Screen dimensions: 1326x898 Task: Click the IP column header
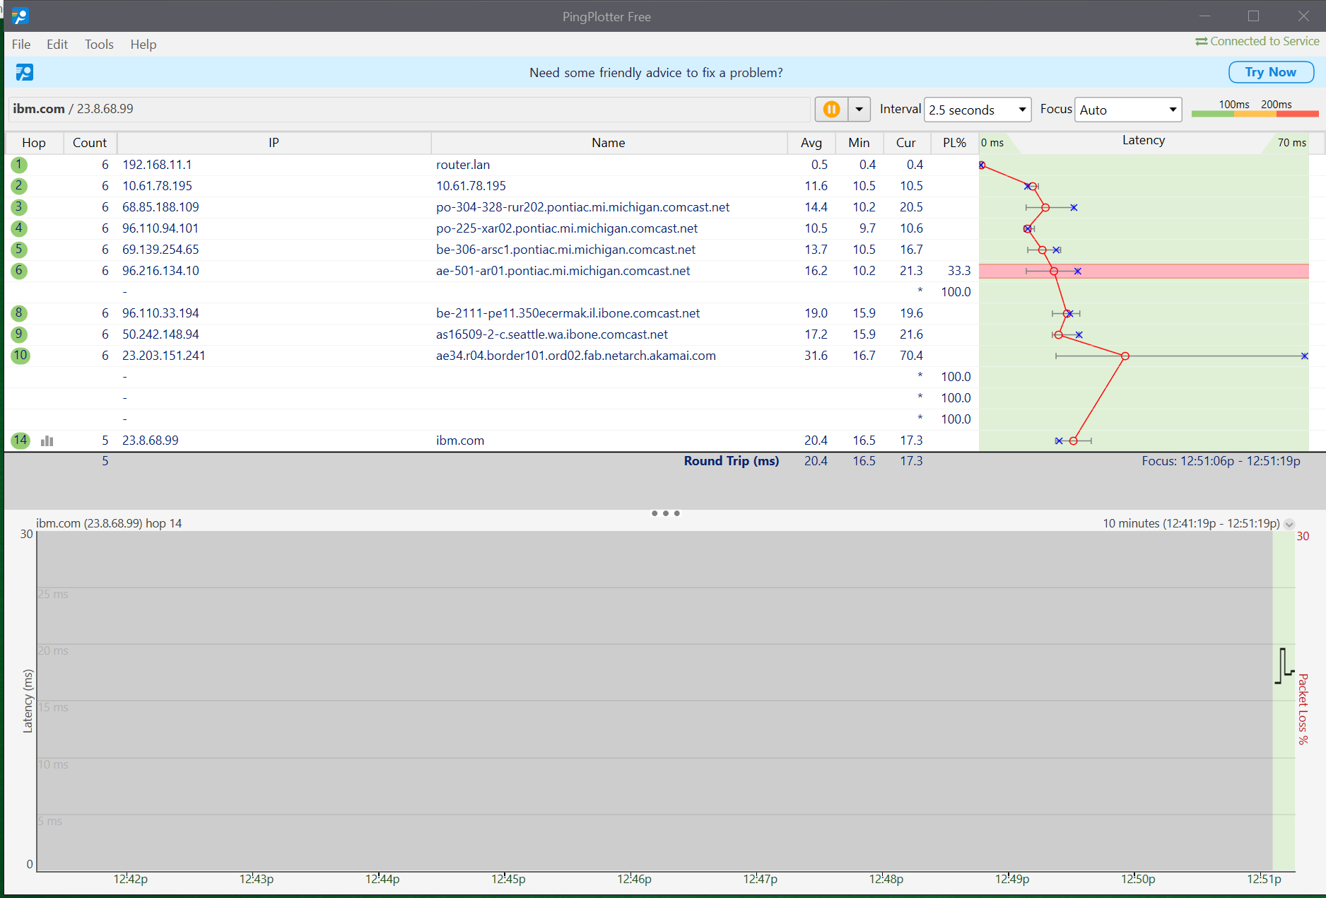click(x=274, y=143)
